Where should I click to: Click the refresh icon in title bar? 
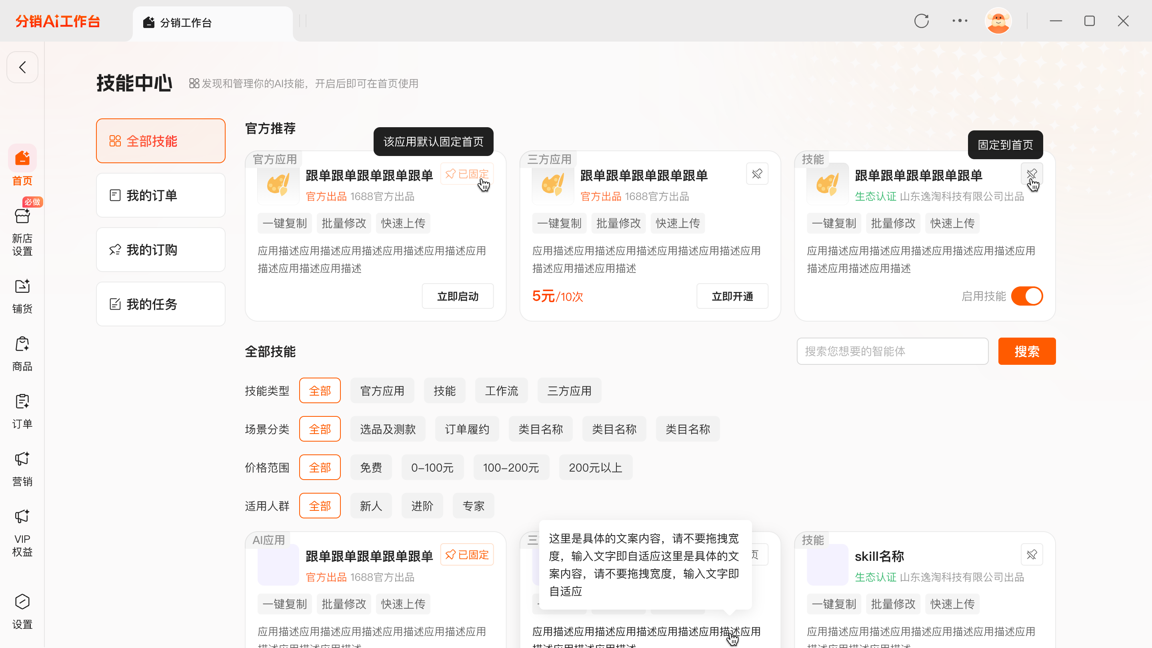pos(921,21)
